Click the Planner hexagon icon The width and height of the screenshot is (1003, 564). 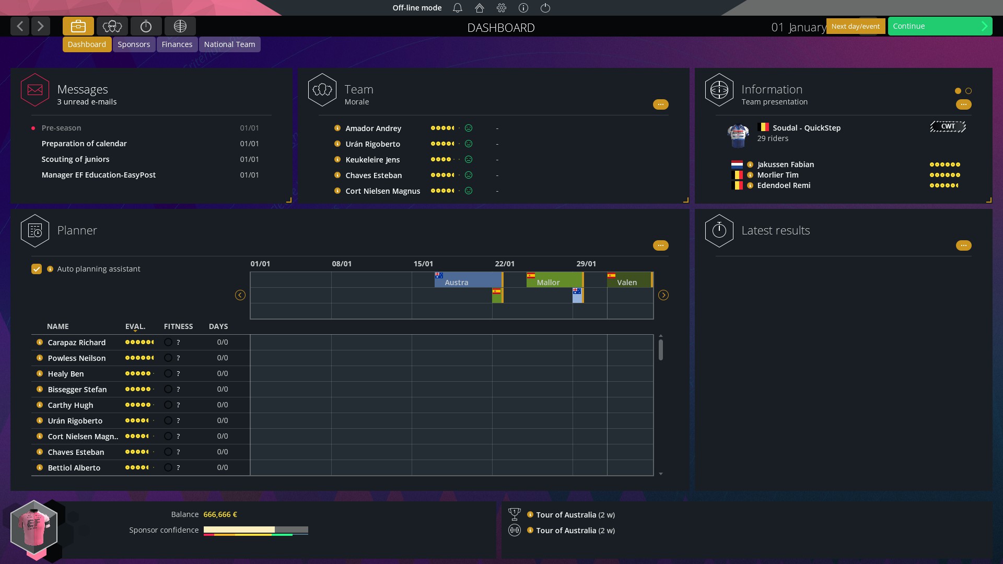pos(35,231)
